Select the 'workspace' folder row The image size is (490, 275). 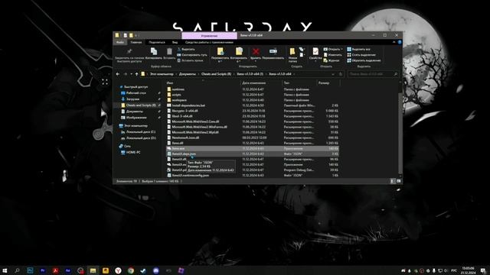click(252, 100)
